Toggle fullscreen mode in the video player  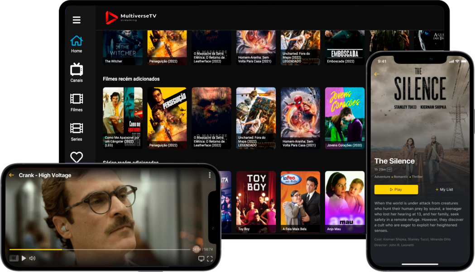(x=210, y=259)
